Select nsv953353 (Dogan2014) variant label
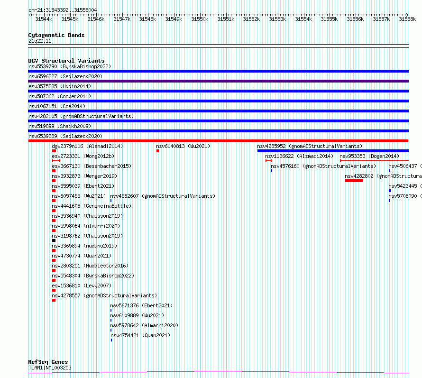This screenshot has width=422, height=378. tap(369, 156)
